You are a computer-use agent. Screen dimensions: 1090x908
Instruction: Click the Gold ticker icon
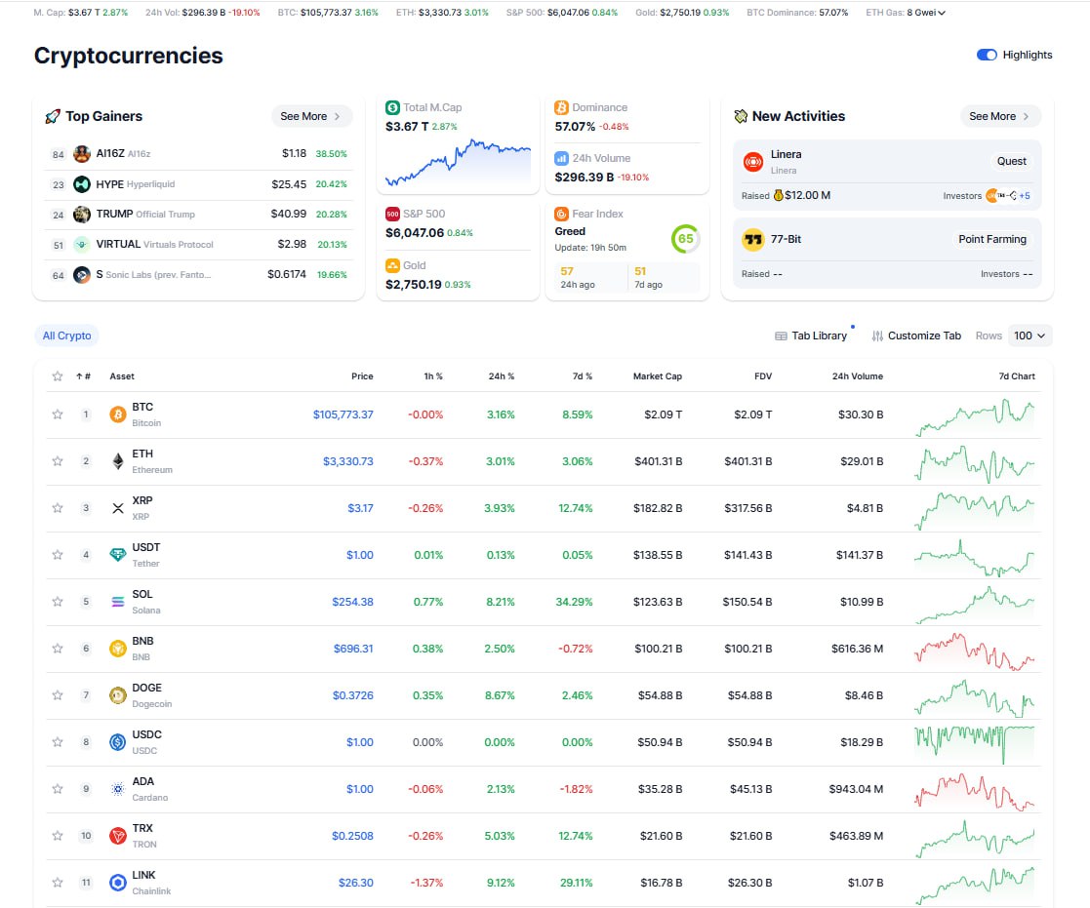click(392, 265)
